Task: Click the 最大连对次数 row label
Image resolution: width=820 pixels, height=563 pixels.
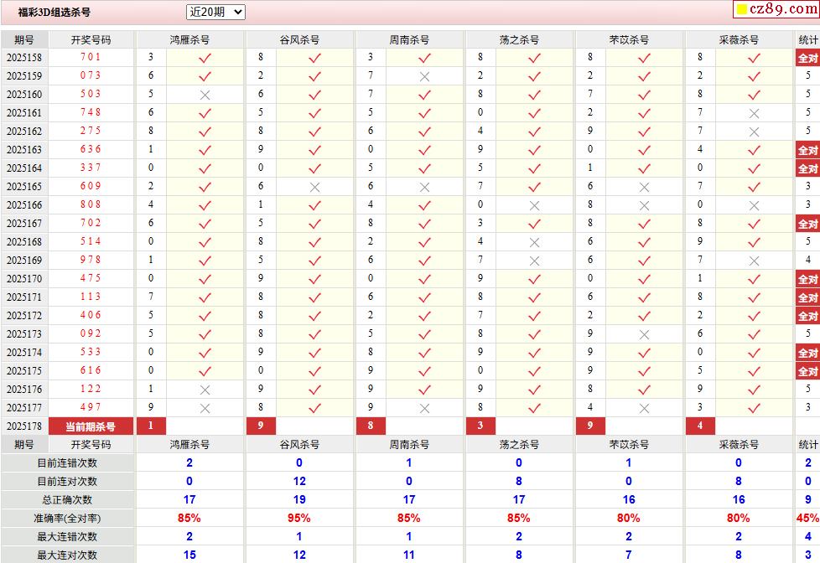Action: 67,555
